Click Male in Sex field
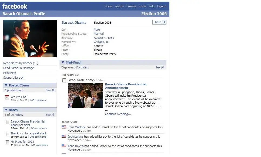The width and height of the screenshot is (261, 157). [97, 30]
